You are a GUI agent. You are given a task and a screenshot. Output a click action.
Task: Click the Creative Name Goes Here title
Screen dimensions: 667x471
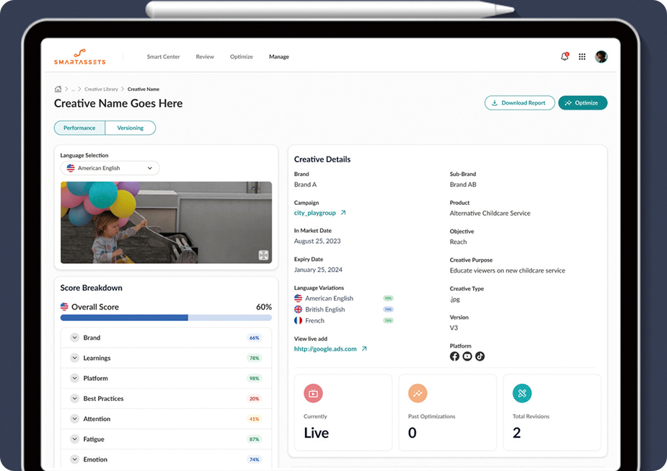[118, 103]
